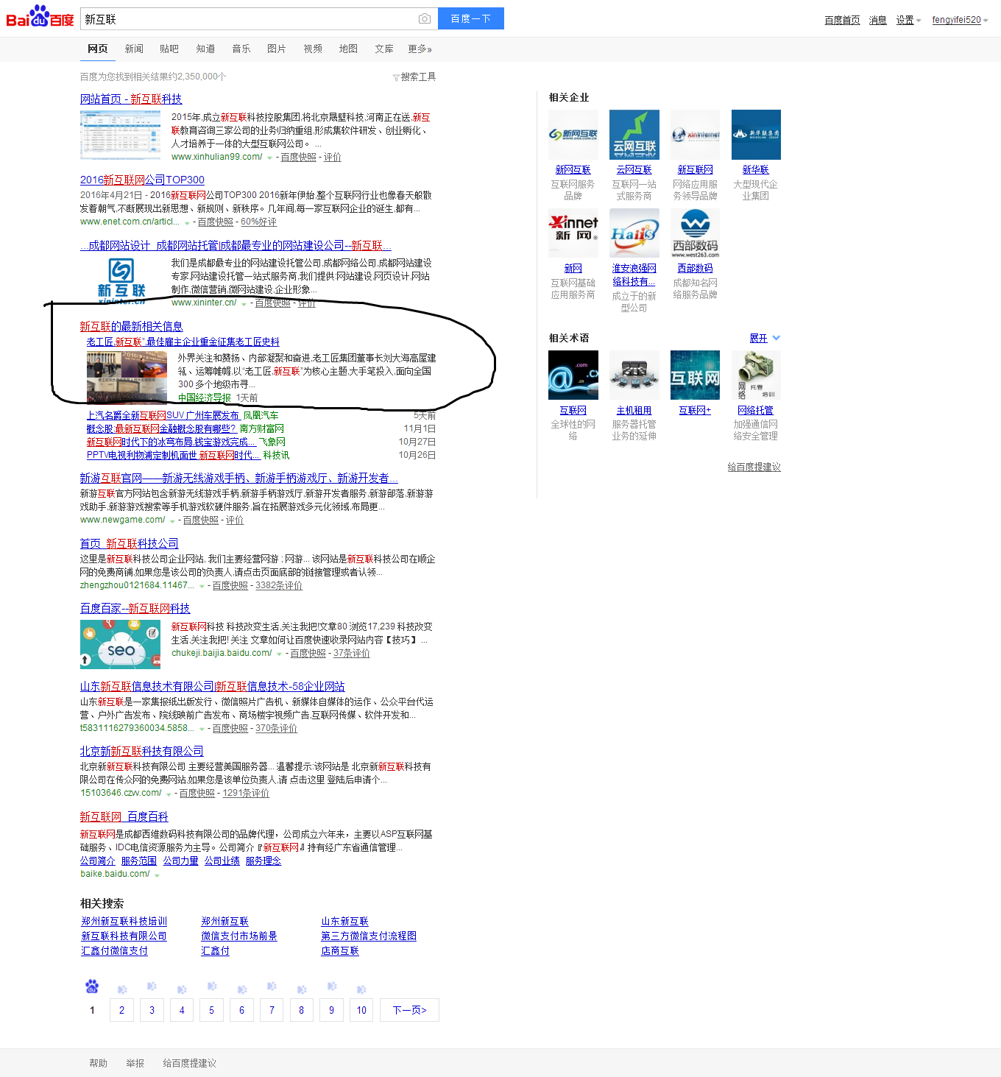This screenshot has height=1077, width=1001.
Task: Open related search 微信支付市场前景
Action: [239, 936]
